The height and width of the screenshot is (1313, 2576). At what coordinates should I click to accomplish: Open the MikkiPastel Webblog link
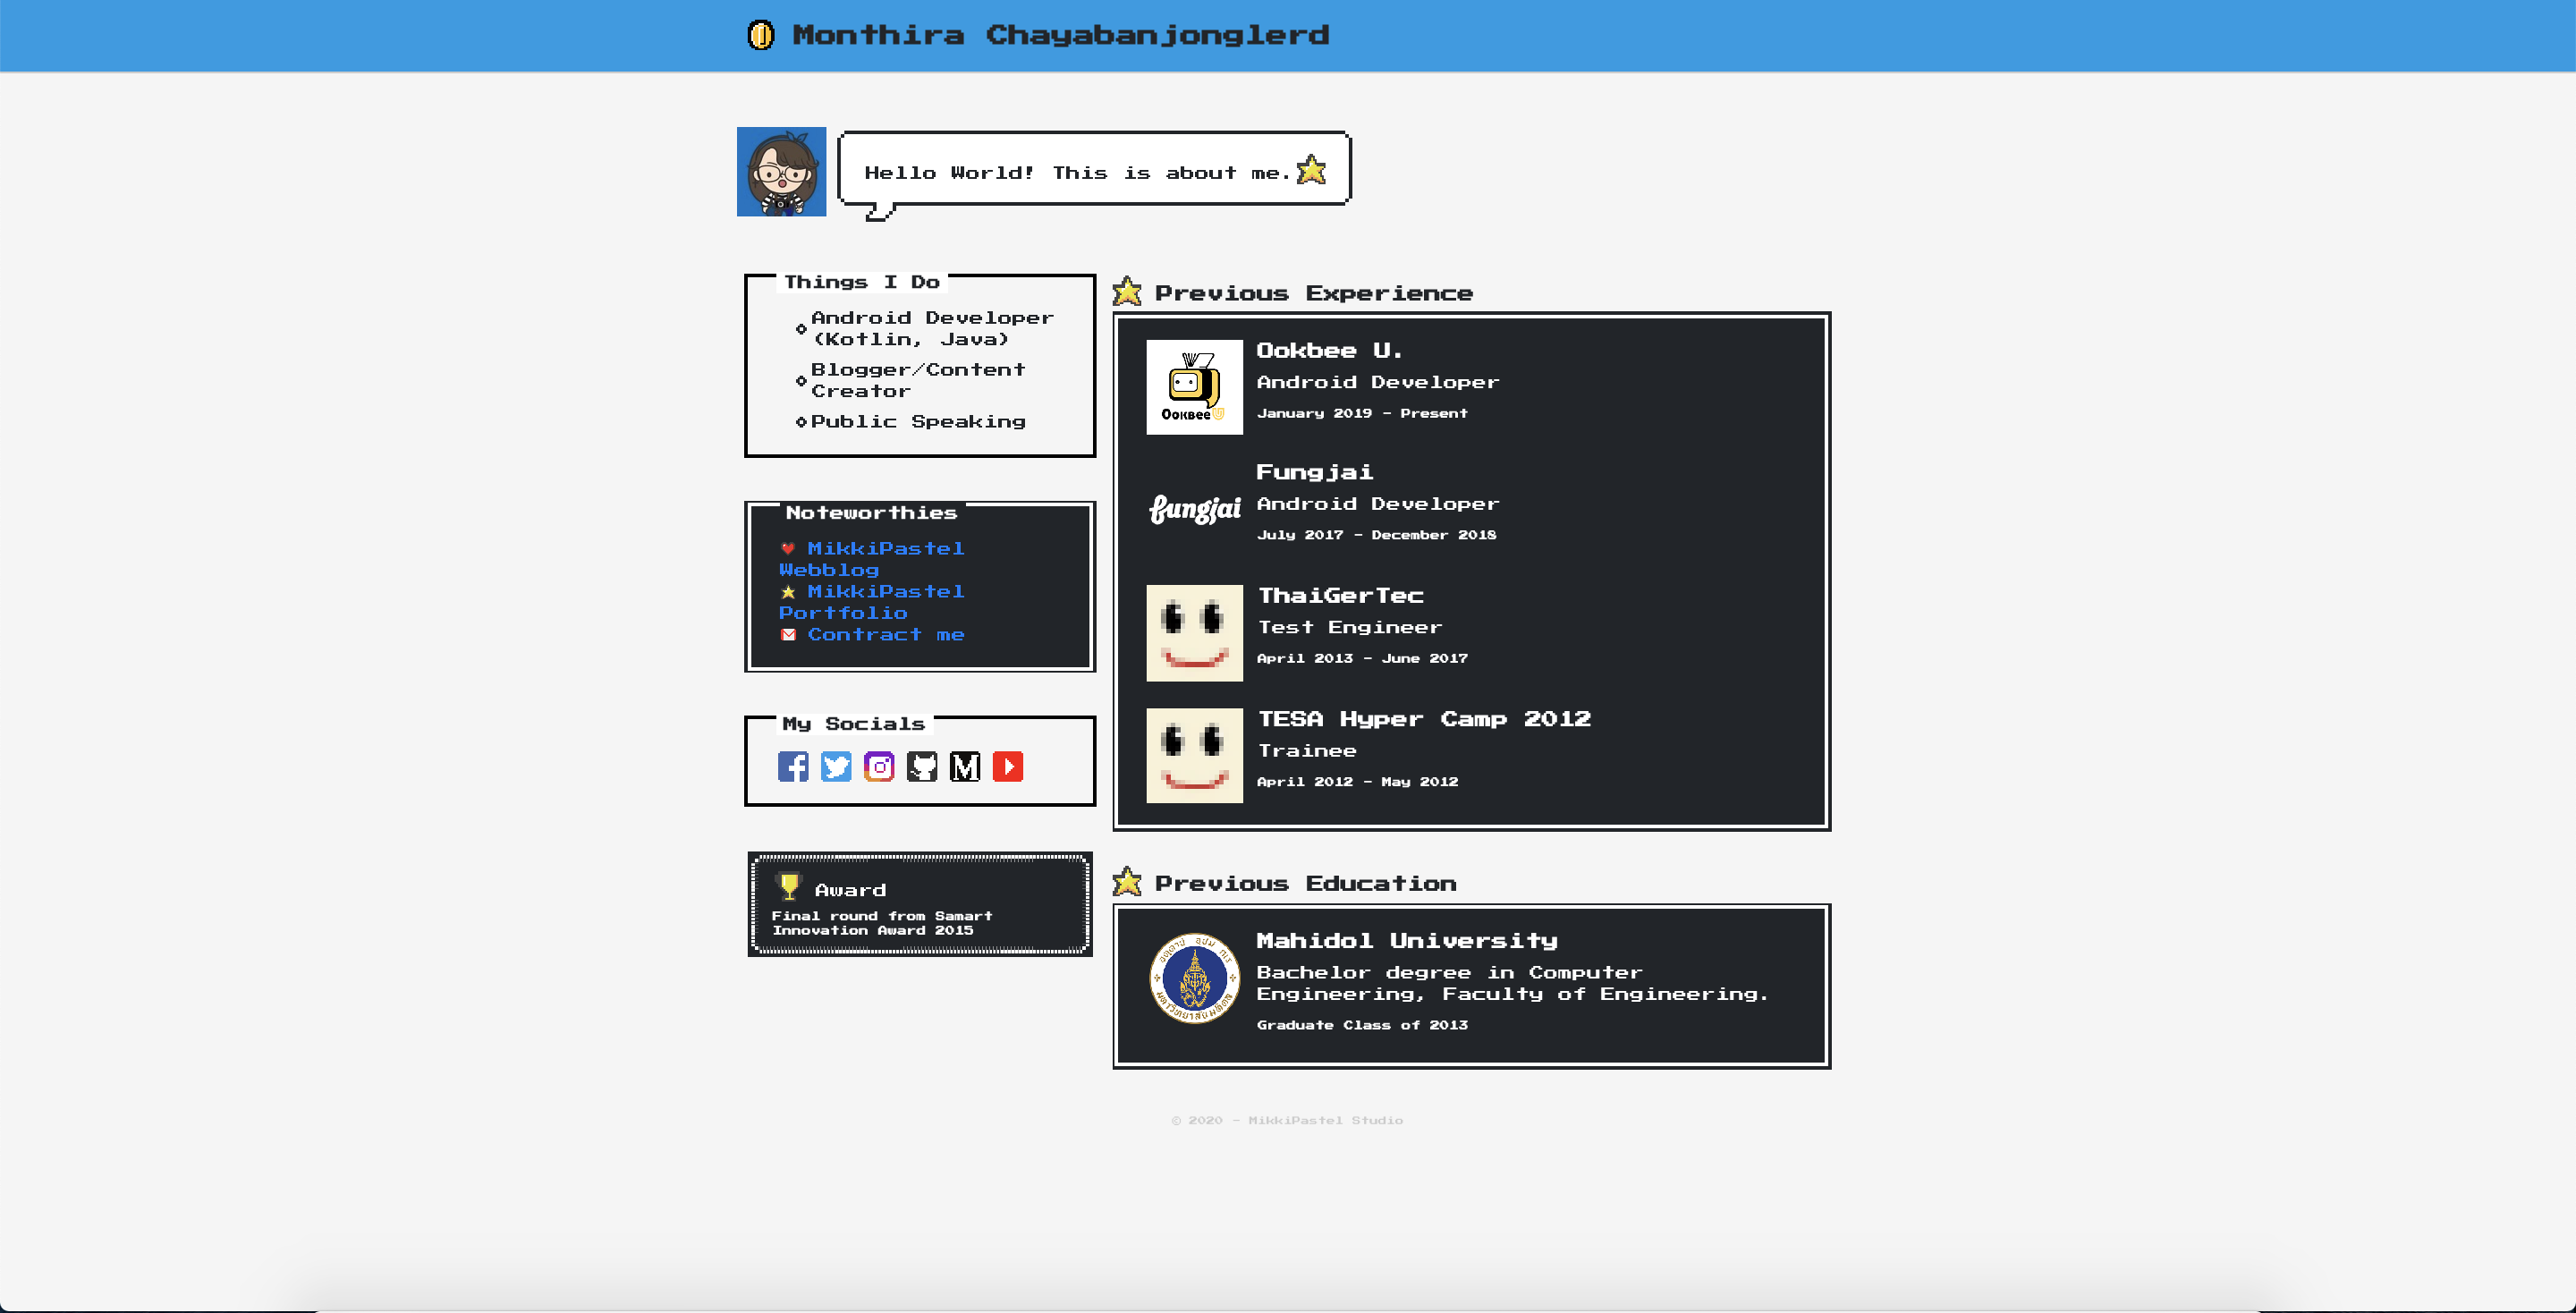[x=872, y=559]
